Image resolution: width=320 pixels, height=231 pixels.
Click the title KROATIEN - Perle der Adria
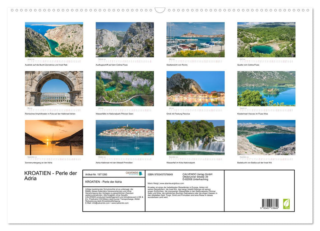tap(49, 176)
